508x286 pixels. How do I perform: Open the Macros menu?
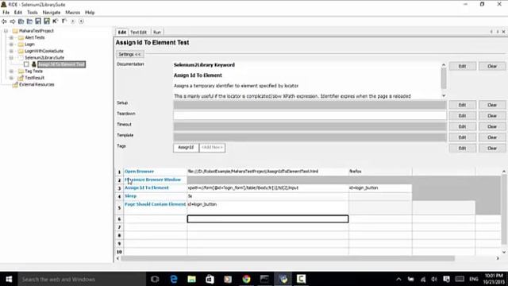click(x=72, y=13)
